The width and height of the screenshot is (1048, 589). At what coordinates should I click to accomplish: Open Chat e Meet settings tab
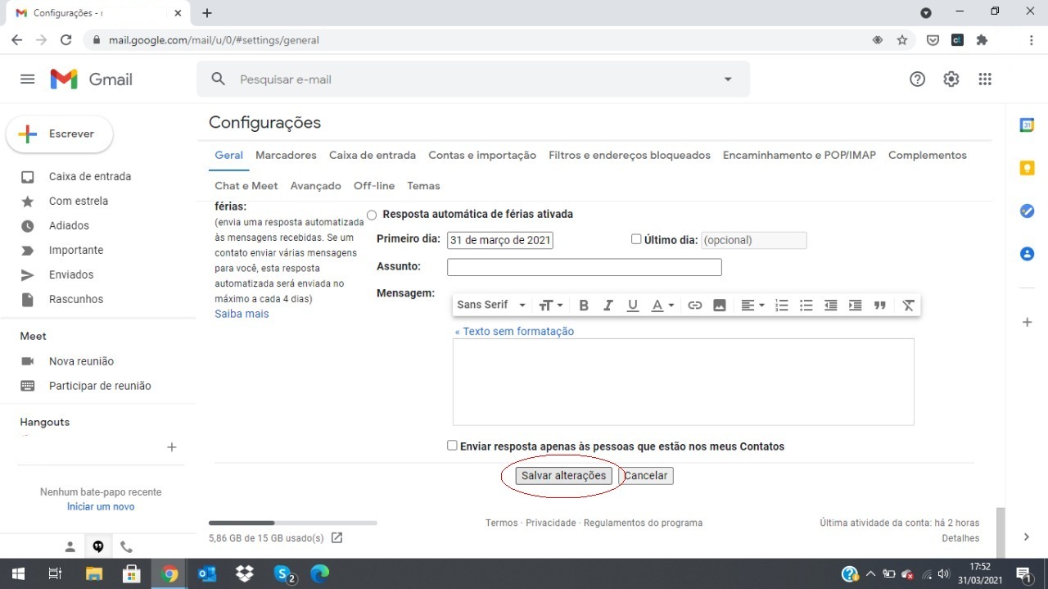pyautogui.click(x=246, y=186)
